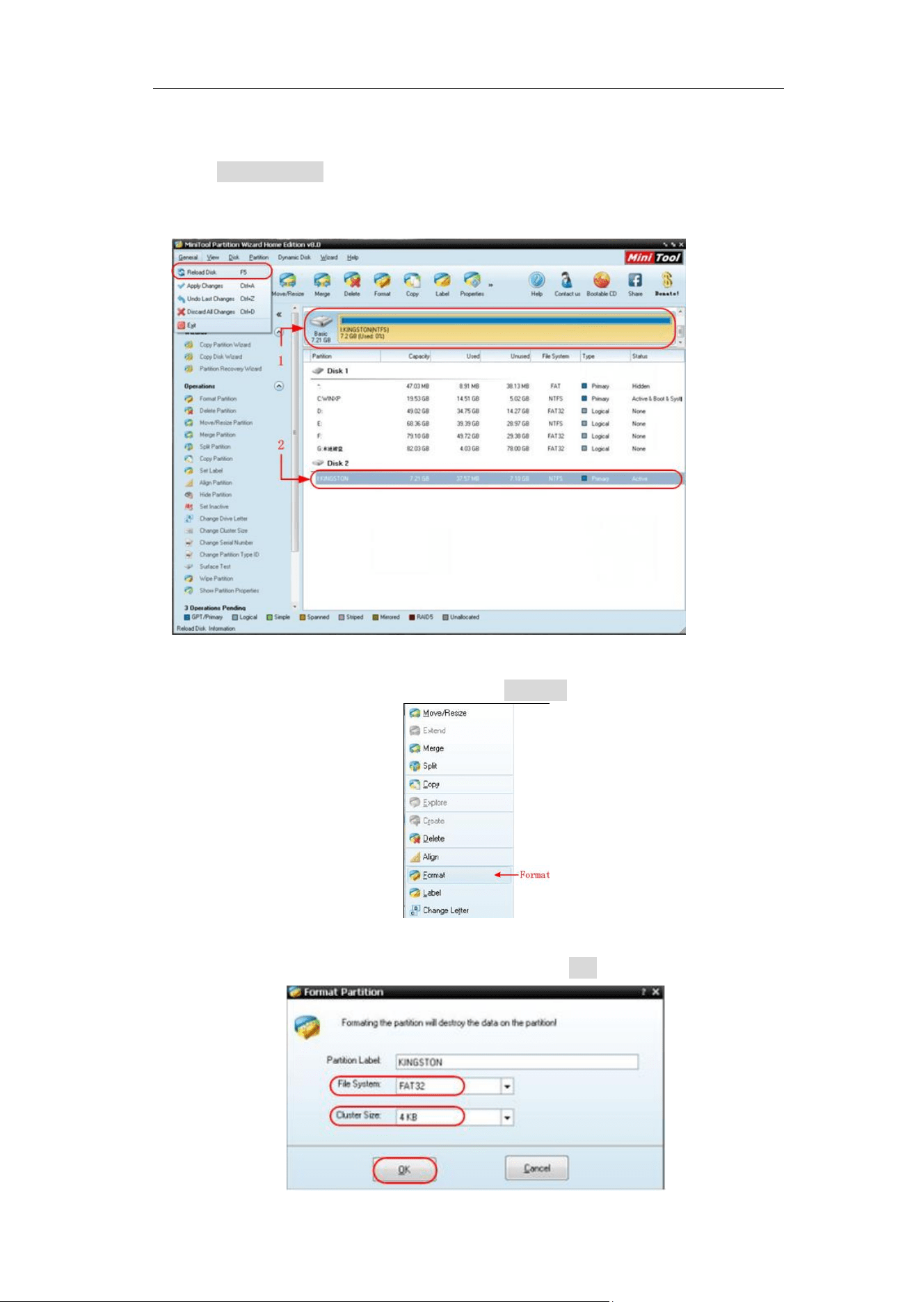
Task: Click the Partition Label field containing KINGSTON
Action: tap(517, 1062)
